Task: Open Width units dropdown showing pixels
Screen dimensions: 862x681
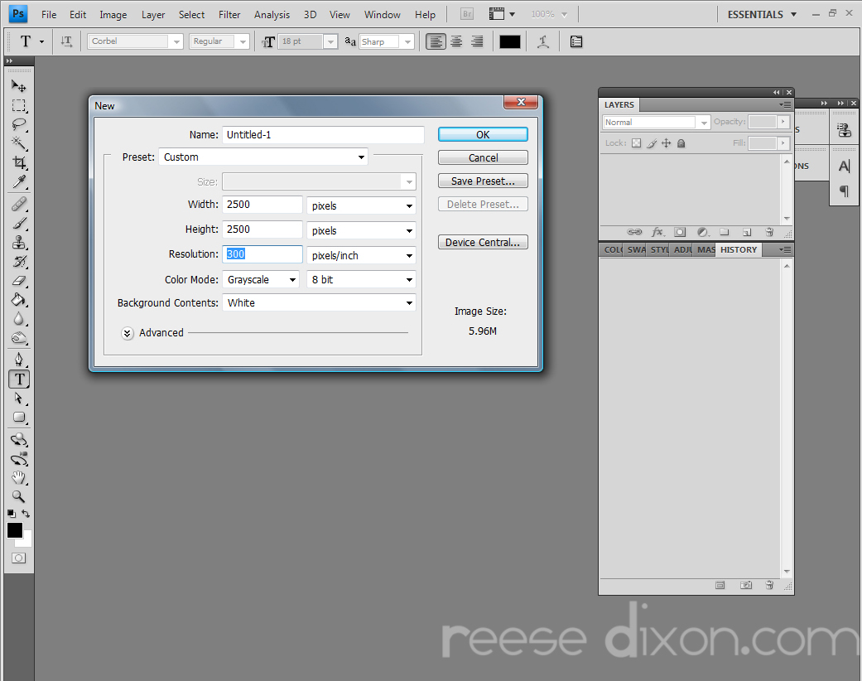Action: click(x=361, y=205)
